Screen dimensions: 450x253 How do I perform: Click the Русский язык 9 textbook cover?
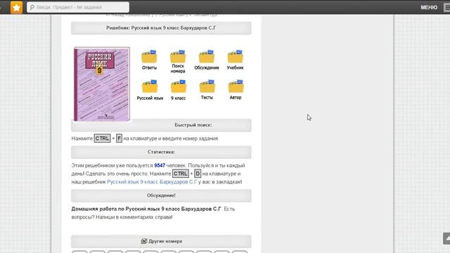(x=102, y=84)
